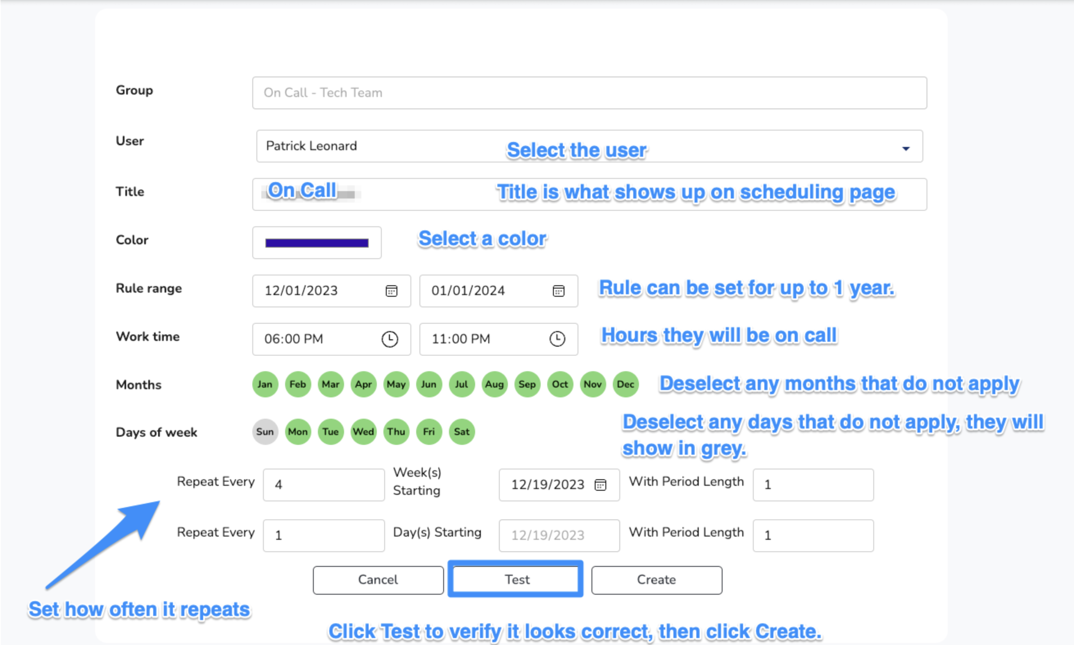The width and height of the screenshot is (1074, 645).
Task: Open calendar icon in Week(s) Starting field
Action: pos(600,485)
